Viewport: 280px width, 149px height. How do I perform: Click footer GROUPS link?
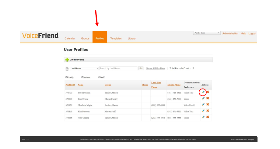pos(93,139)
